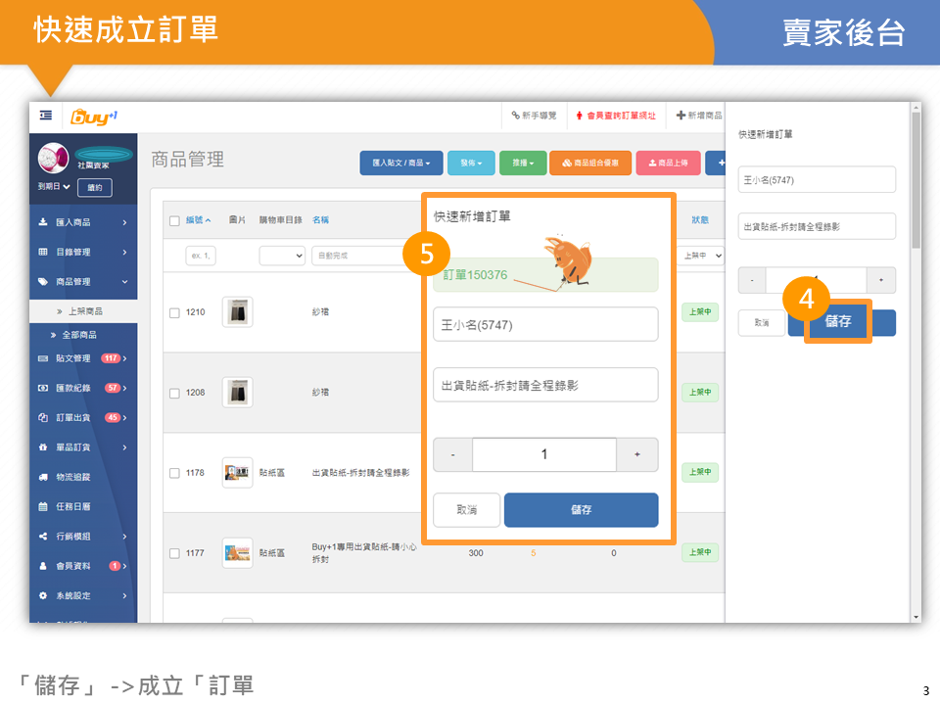Click the 王小名(5747) field in center dialog
The width and height of the screenshot is (940, 705).
pyautogui.click(x=545, y=324)
